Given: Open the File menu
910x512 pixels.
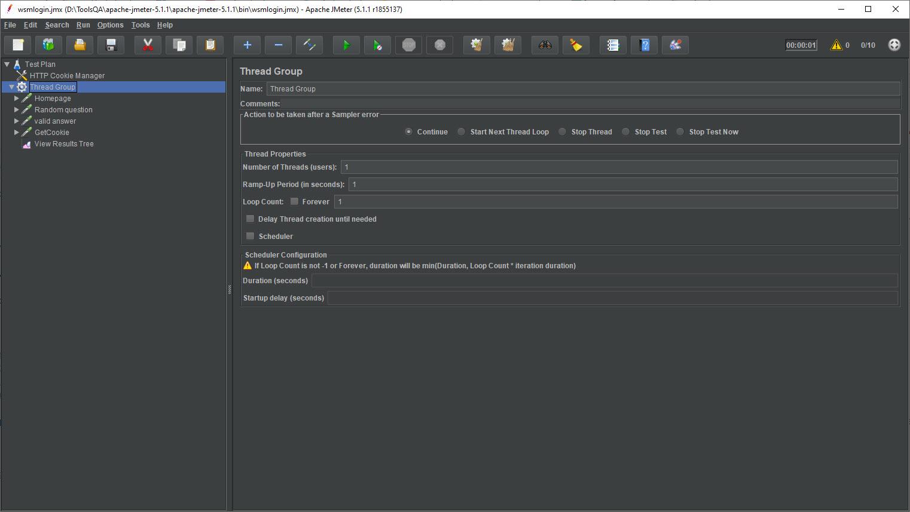Looking at the screenshot, I should tap(10, 25).
